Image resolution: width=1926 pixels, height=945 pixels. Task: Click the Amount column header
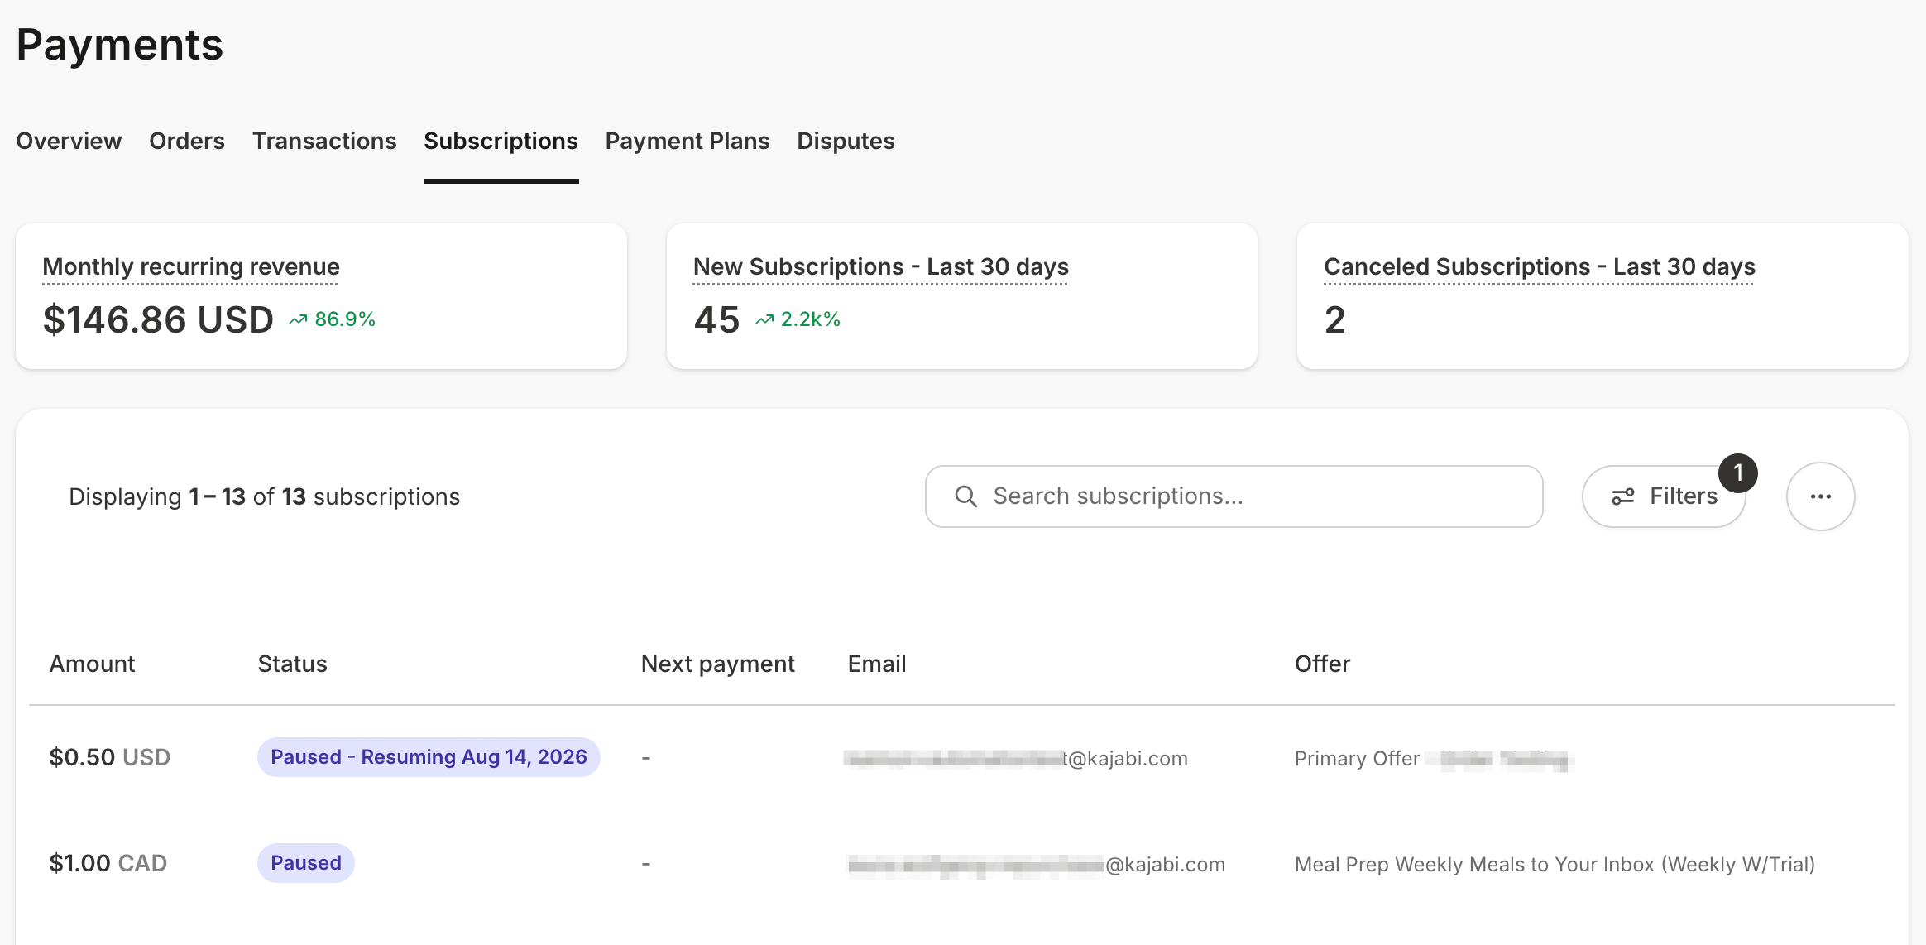(x=92, y=664)
